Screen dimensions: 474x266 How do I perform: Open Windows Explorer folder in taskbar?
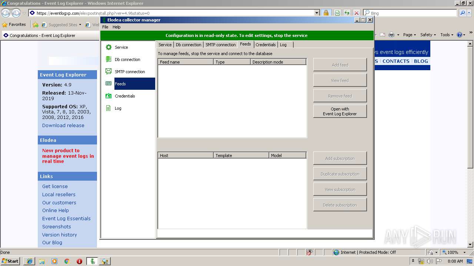click(42, 261)
